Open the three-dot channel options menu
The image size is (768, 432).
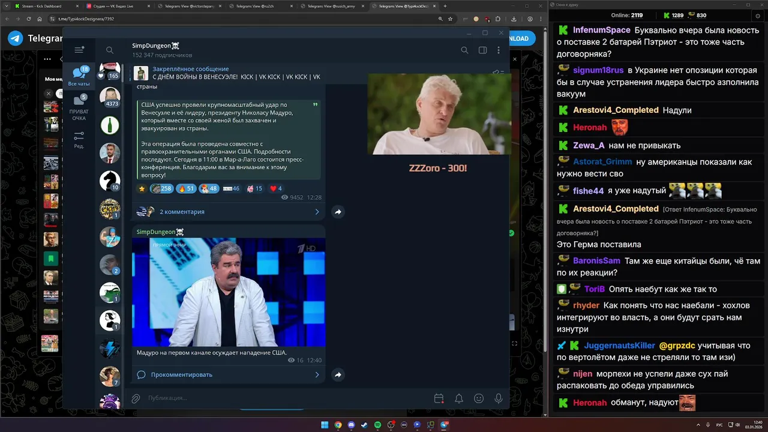[x=499, y=50]
